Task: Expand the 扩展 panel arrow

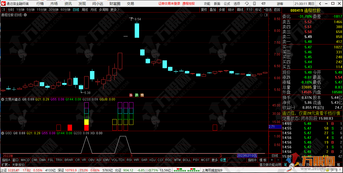Action: click(x=6, y=164)
